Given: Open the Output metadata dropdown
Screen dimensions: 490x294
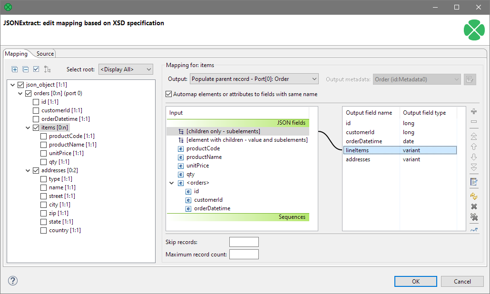Looking at the screenshot, I should coord(417,79).
